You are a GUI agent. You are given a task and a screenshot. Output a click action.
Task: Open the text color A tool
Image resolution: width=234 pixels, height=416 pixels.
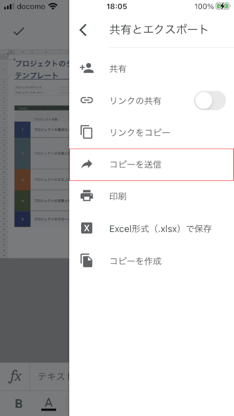[48, 404]
